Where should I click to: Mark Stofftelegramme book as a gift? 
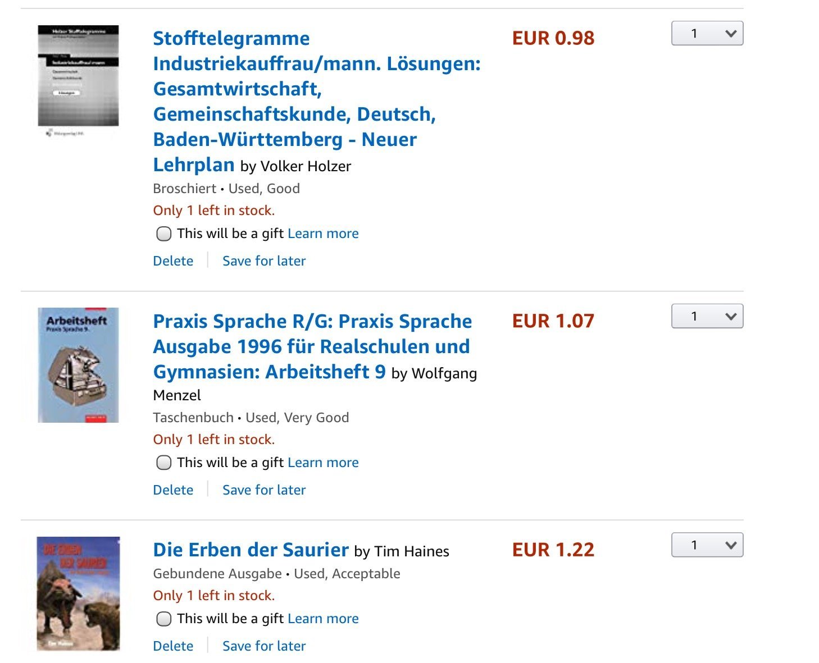163,234
